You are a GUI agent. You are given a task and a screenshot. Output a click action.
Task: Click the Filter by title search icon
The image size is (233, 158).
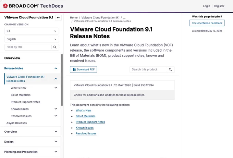(55, 47)
